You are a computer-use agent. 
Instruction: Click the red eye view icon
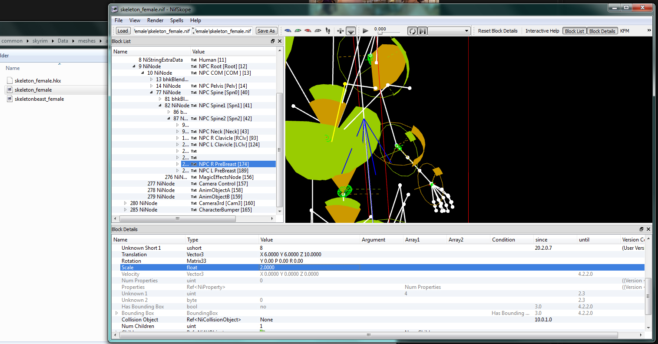pos(308,31)
